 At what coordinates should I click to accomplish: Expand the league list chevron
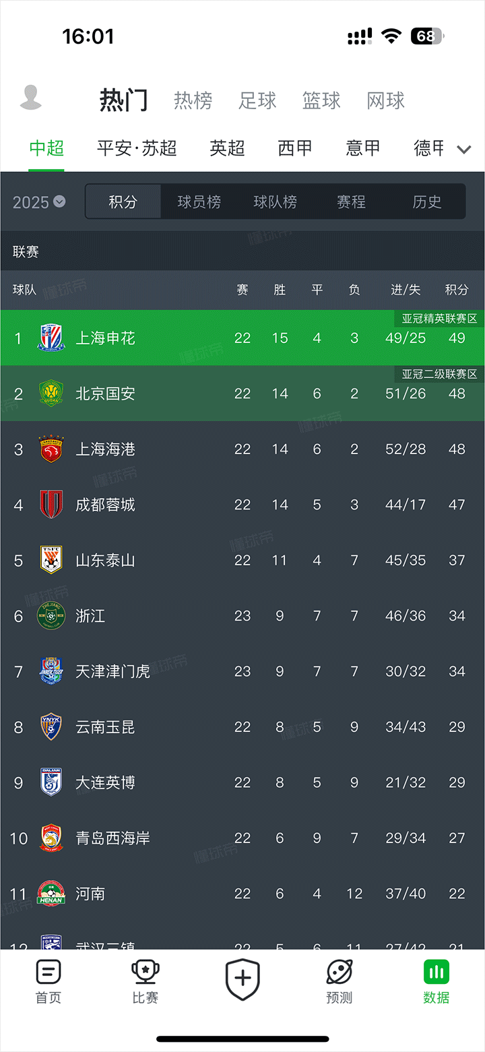[464, 150]
